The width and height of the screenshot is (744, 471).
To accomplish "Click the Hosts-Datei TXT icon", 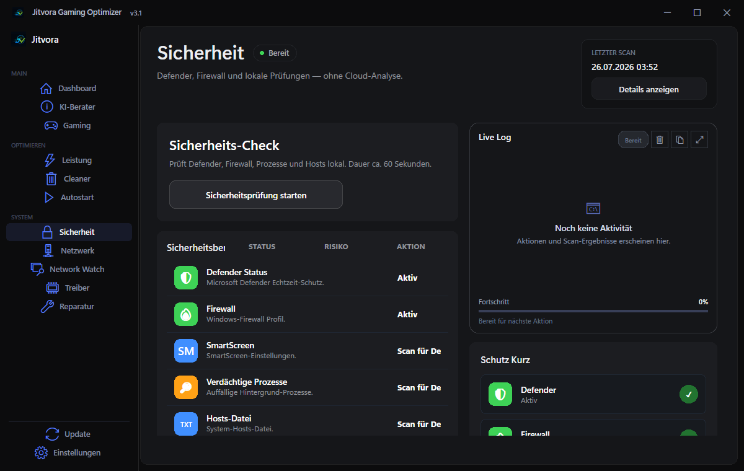I will coord(186,424).
